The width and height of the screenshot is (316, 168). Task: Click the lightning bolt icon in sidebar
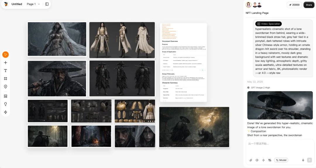[6, 112]
